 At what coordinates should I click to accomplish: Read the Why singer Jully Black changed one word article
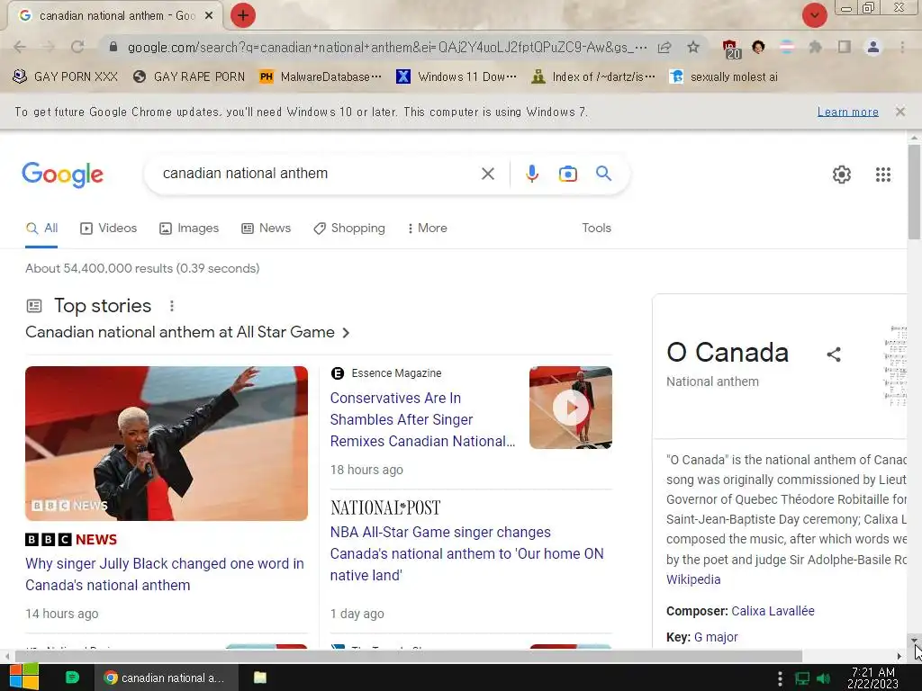click(165, 574)
